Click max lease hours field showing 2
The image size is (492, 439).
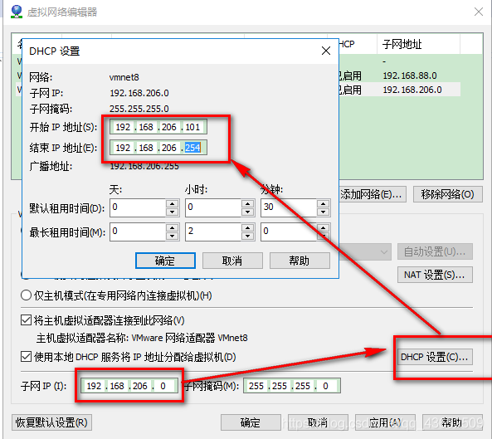tap(213, 232)
